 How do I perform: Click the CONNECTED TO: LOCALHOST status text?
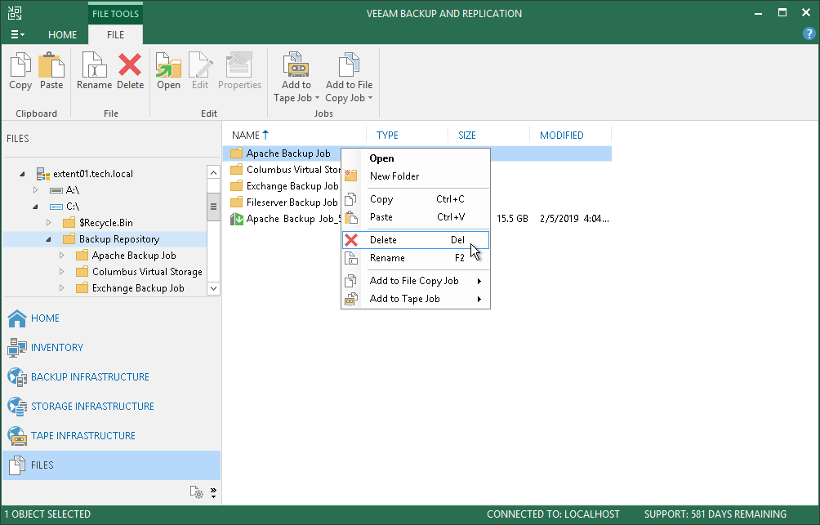click(553, 514)
